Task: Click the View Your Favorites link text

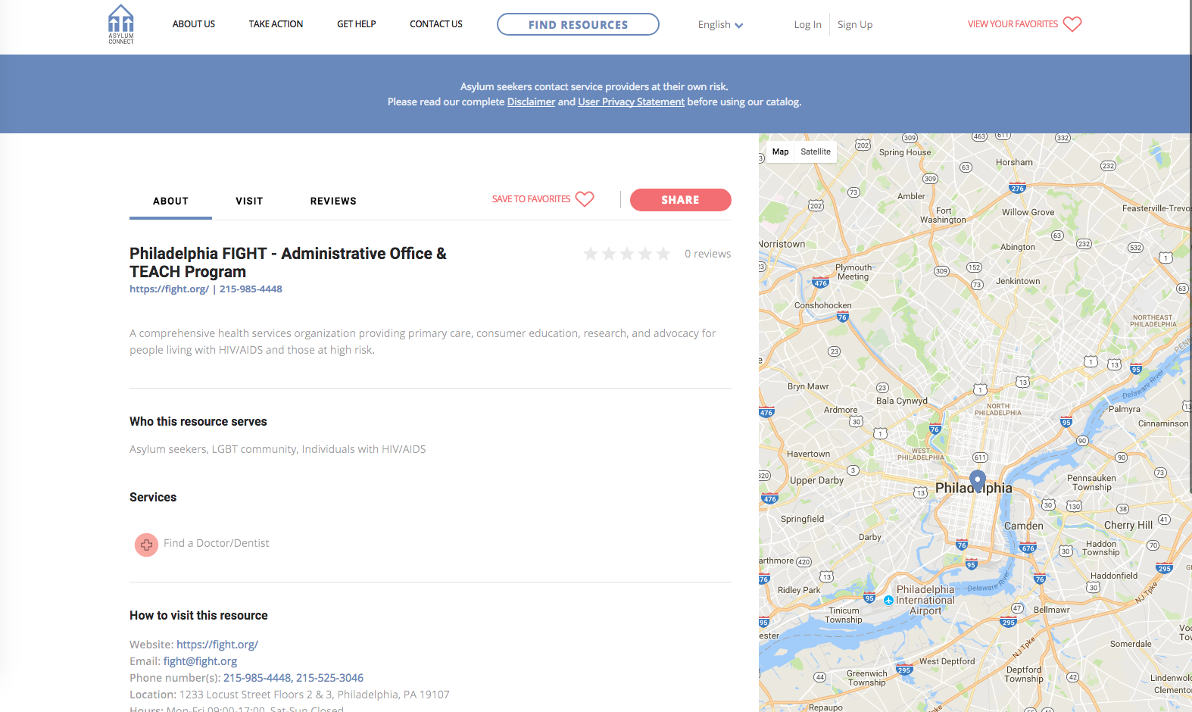Action: (x=1013, y=24)
